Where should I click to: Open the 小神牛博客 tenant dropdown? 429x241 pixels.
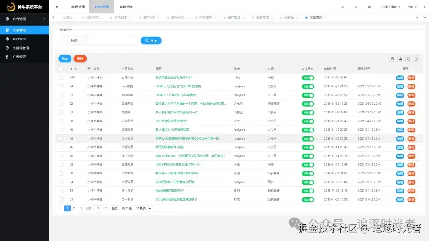click(x=391, y=7)
